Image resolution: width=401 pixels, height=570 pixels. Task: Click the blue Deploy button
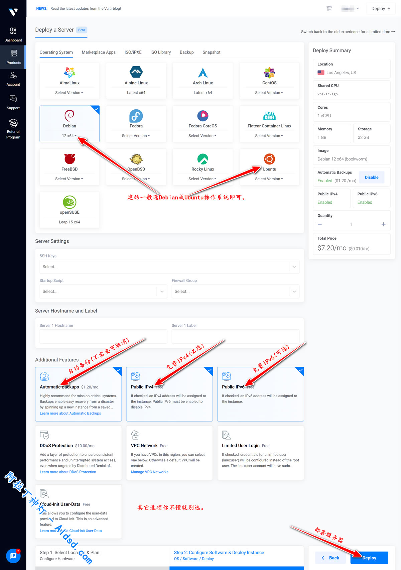[x=369, y=558]
